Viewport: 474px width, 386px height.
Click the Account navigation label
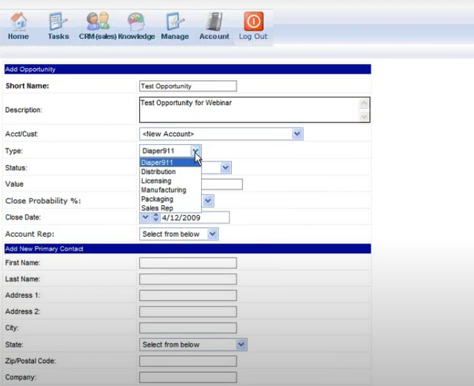[x=214, y=37]
